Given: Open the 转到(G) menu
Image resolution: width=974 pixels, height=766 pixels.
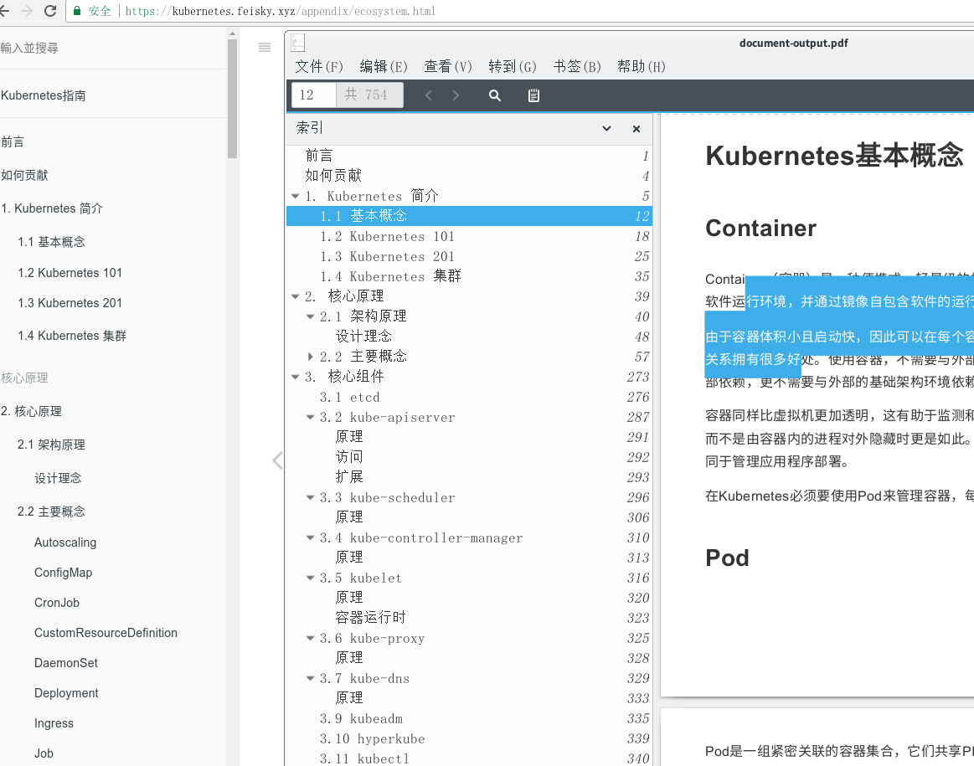Looking at the screenshot, I should coord(513,66).
